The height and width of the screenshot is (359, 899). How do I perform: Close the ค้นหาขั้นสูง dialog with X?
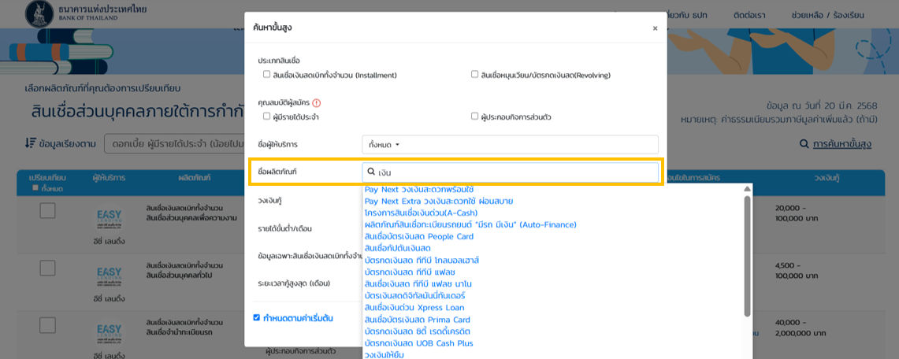click(655, 28)
